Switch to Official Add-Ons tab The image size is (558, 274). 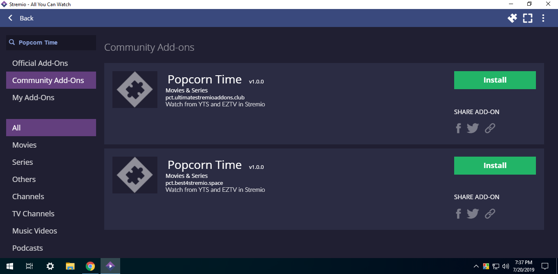coord(40,63)
